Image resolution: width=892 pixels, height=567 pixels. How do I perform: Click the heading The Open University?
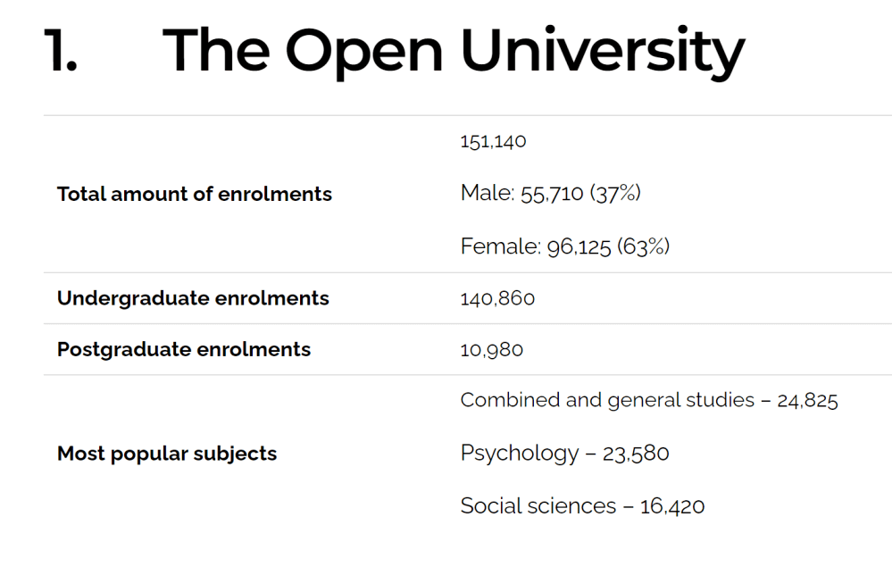[x=454, y=53]
